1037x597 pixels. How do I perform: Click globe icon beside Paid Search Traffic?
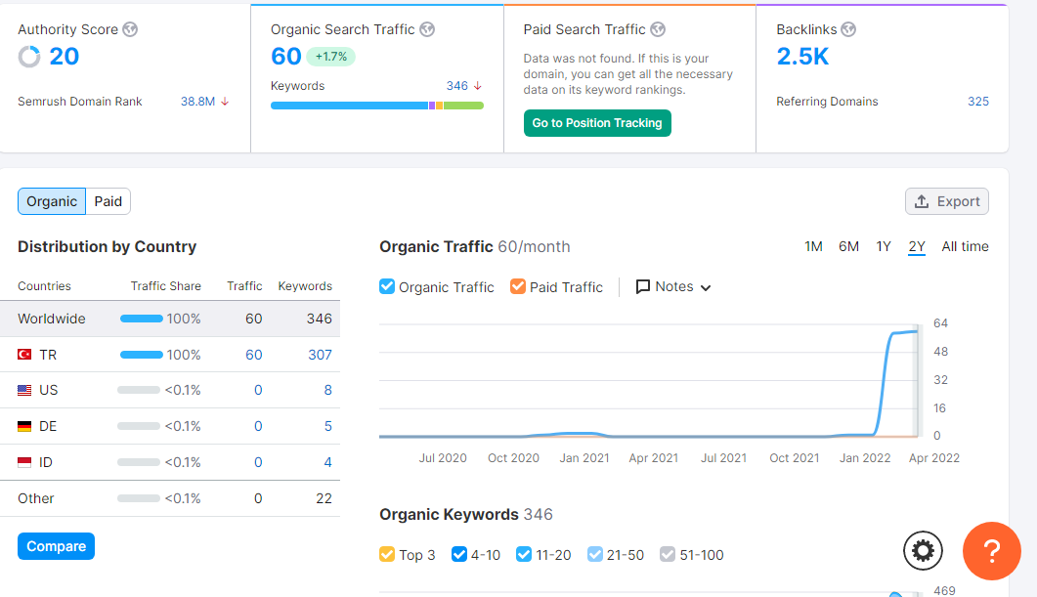pyautogui.click(x=658, y=29)
